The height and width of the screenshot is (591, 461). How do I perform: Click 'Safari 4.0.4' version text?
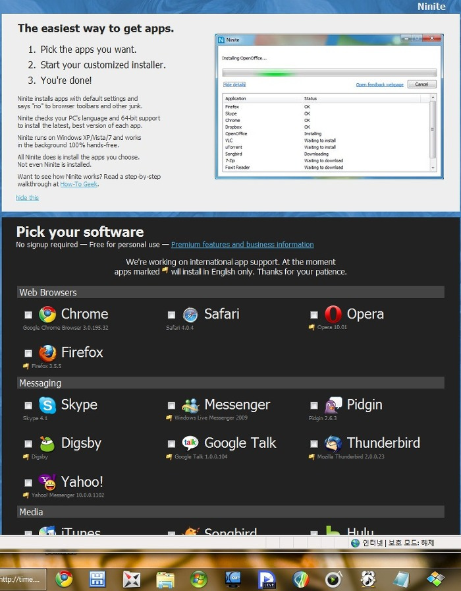(180, 328)
